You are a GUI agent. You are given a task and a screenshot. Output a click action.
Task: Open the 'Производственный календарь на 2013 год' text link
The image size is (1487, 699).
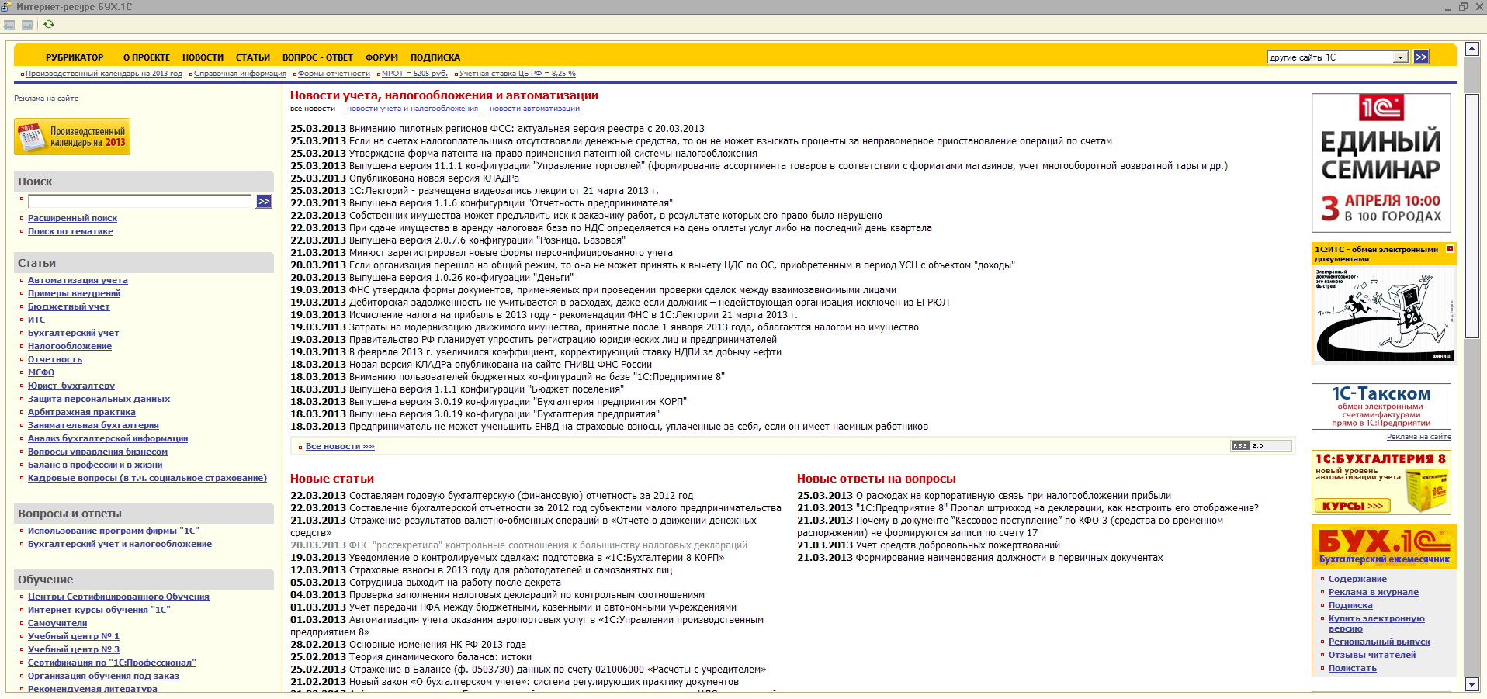click(x=104, y=74)
